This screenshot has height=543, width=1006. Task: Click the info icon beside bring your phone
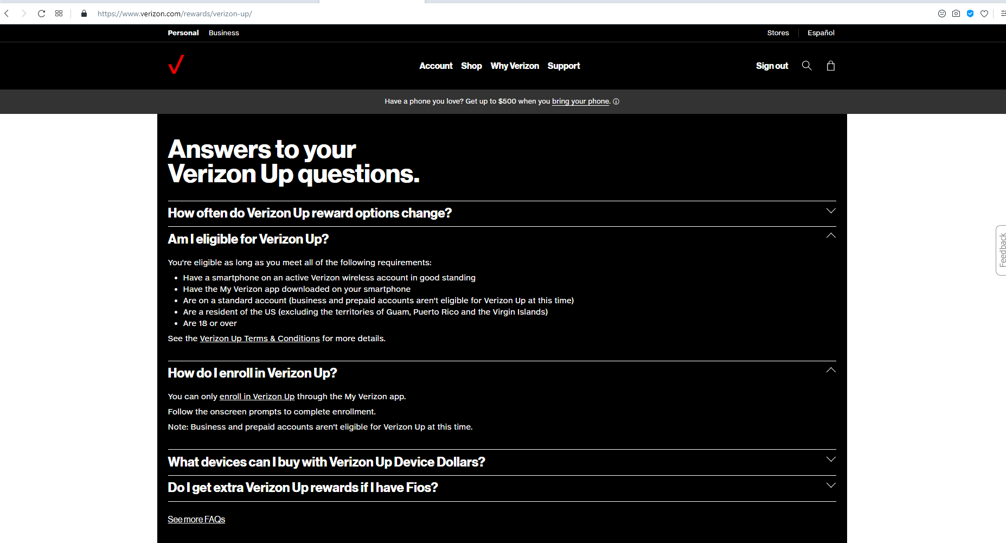[x=616, y=101]
